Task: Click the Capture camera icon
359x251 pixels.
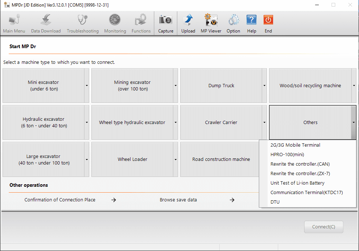Action: 166,20
